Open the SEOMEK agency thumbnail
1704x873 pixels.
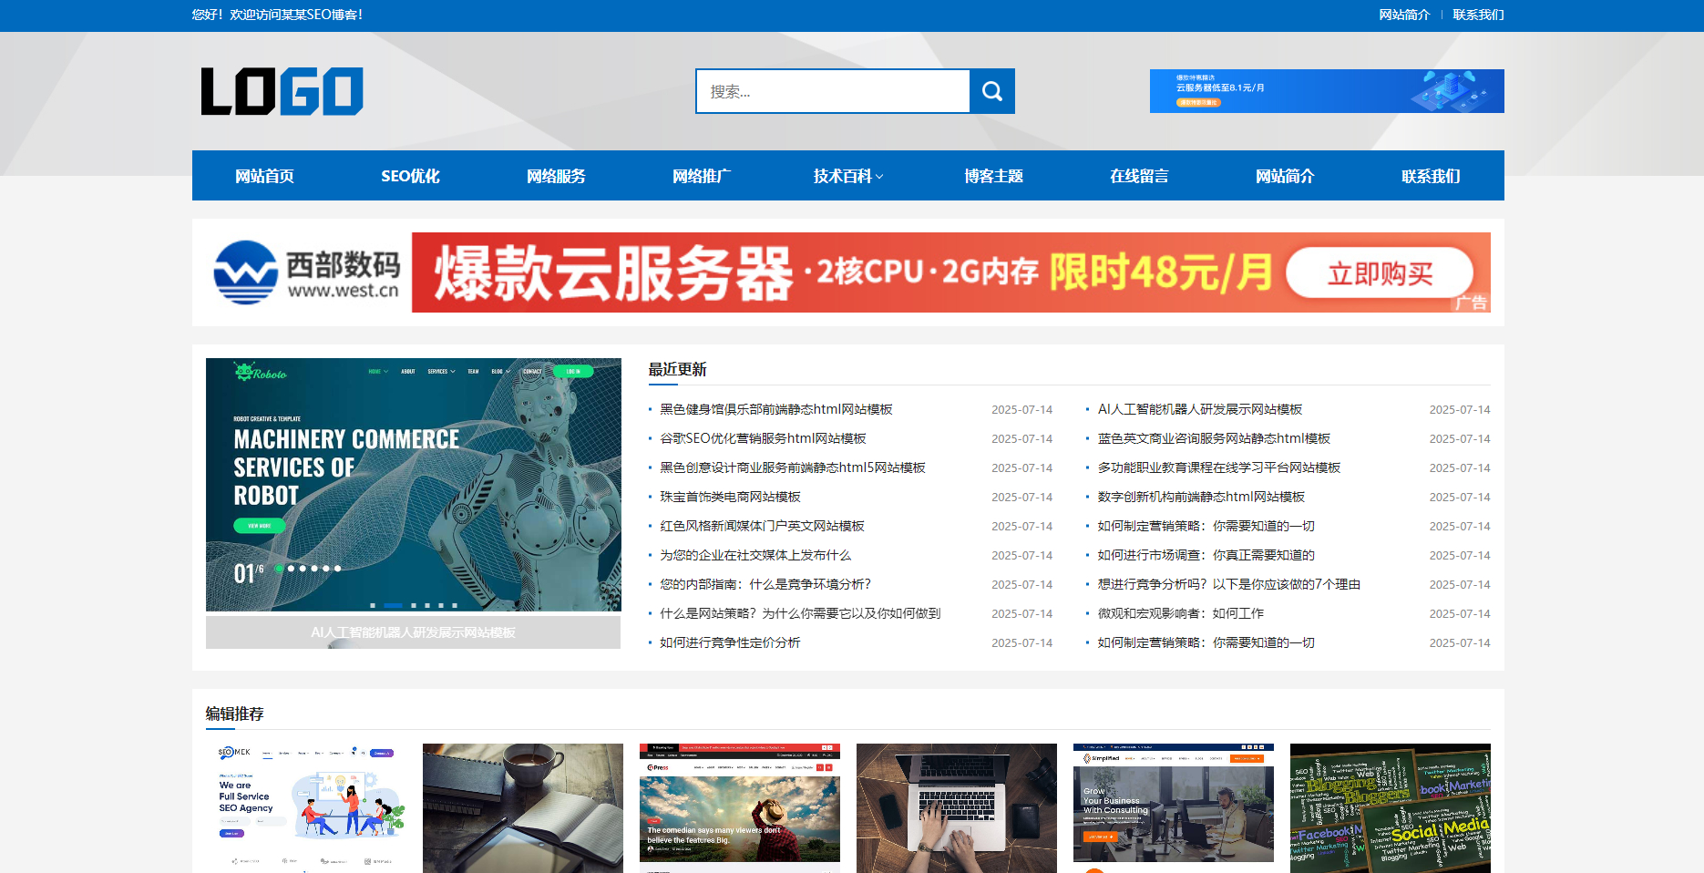click(305, 807)
